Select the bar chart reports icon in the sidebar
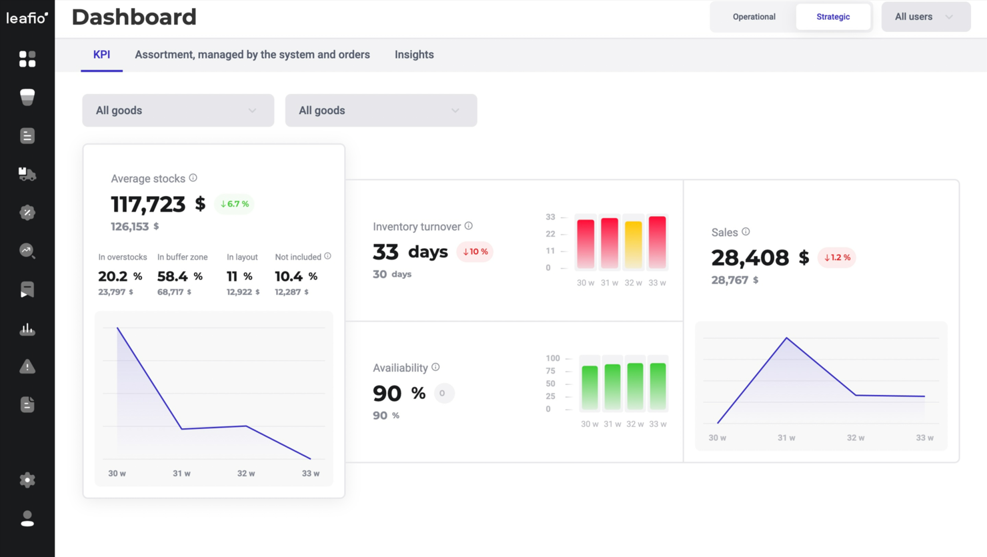The width and height of the screenshot is (987, 557). (x=27, y=328)
